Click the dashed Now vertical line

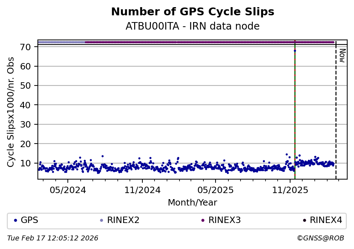[336, 114]
